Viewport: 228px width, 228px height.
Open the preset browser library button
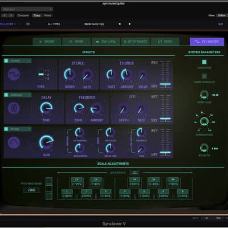point(28,24)
